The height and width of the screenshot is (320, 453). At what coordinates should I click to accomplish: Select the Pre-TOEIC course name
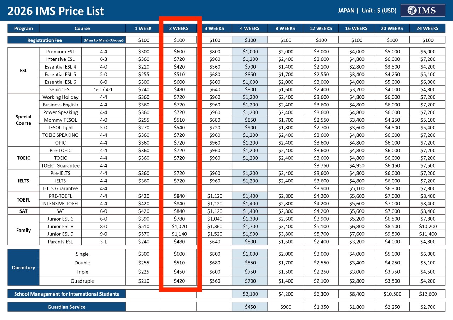(x=61, y=150)
